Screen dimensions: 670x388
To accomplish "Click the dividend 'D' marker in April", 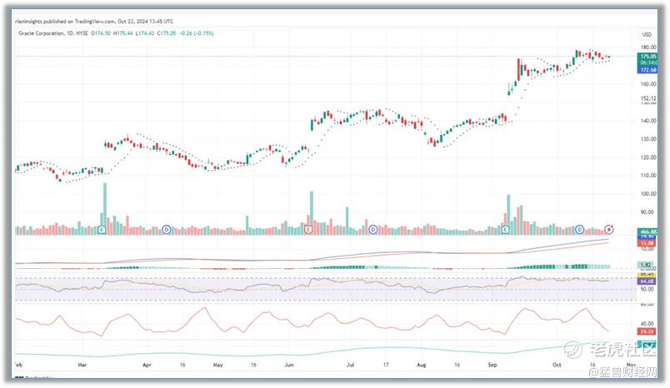I will click(x=167, y=230).
